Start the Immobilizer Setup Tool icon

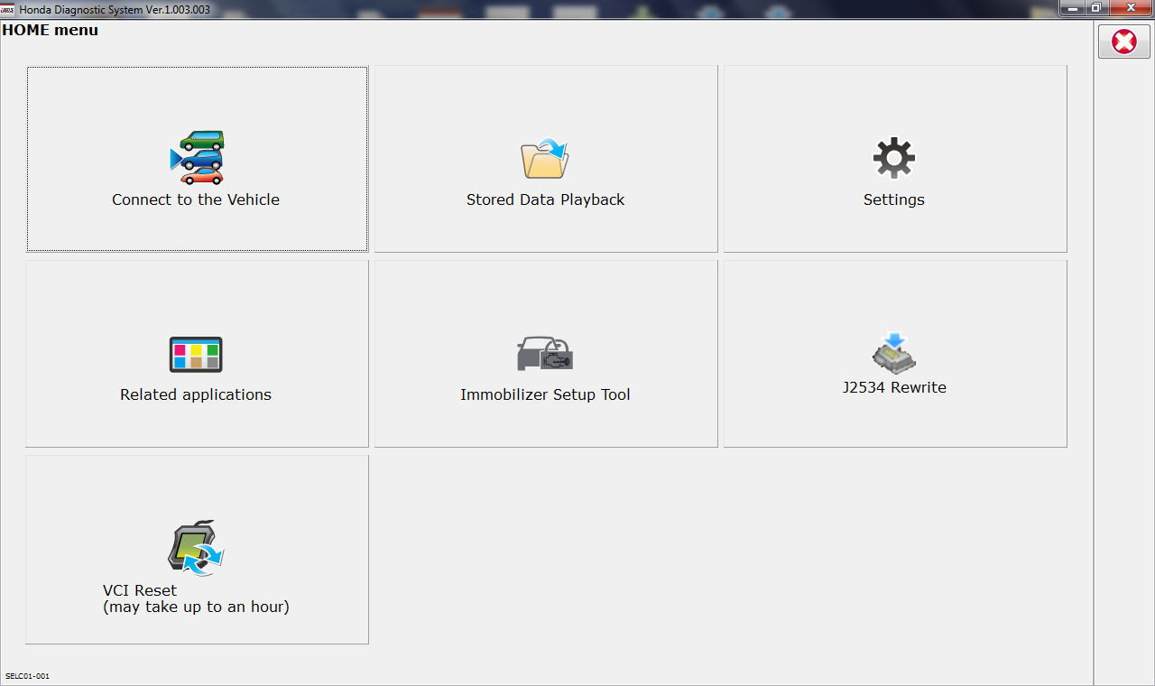[x=545, y=354]
